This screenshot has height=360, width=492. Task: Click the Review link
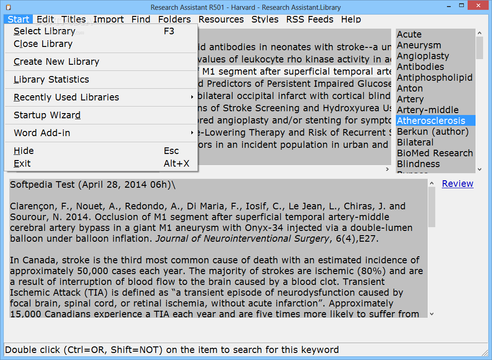click(x=457, y=184)
